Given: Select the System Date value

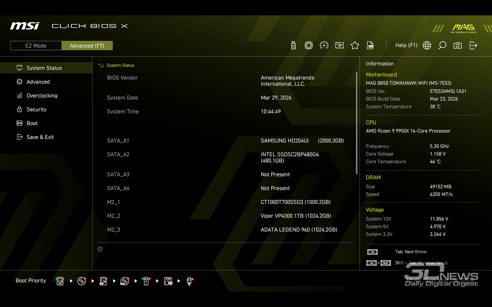Looking at the screenshot, I should [x=276, y=98].
